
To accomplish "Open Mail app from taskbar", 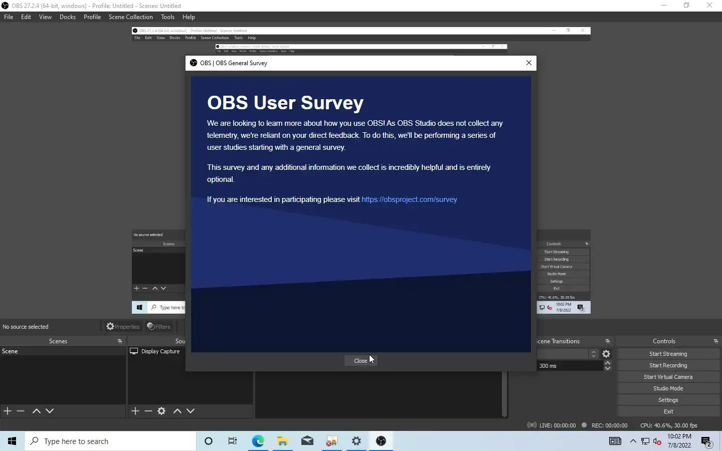I will [307, 441].
